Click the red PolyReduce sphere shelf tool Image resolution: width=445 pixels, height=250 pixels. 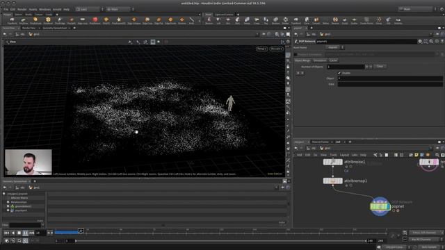(95, 20)
